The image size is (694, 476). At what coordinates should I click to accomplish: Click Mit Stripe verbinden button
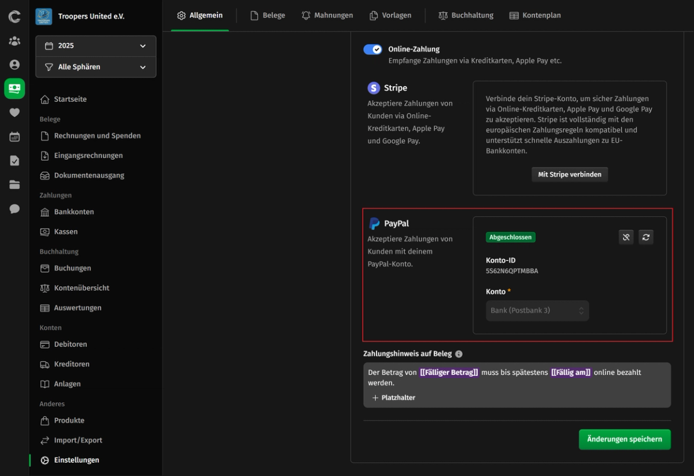pos(570,175)
